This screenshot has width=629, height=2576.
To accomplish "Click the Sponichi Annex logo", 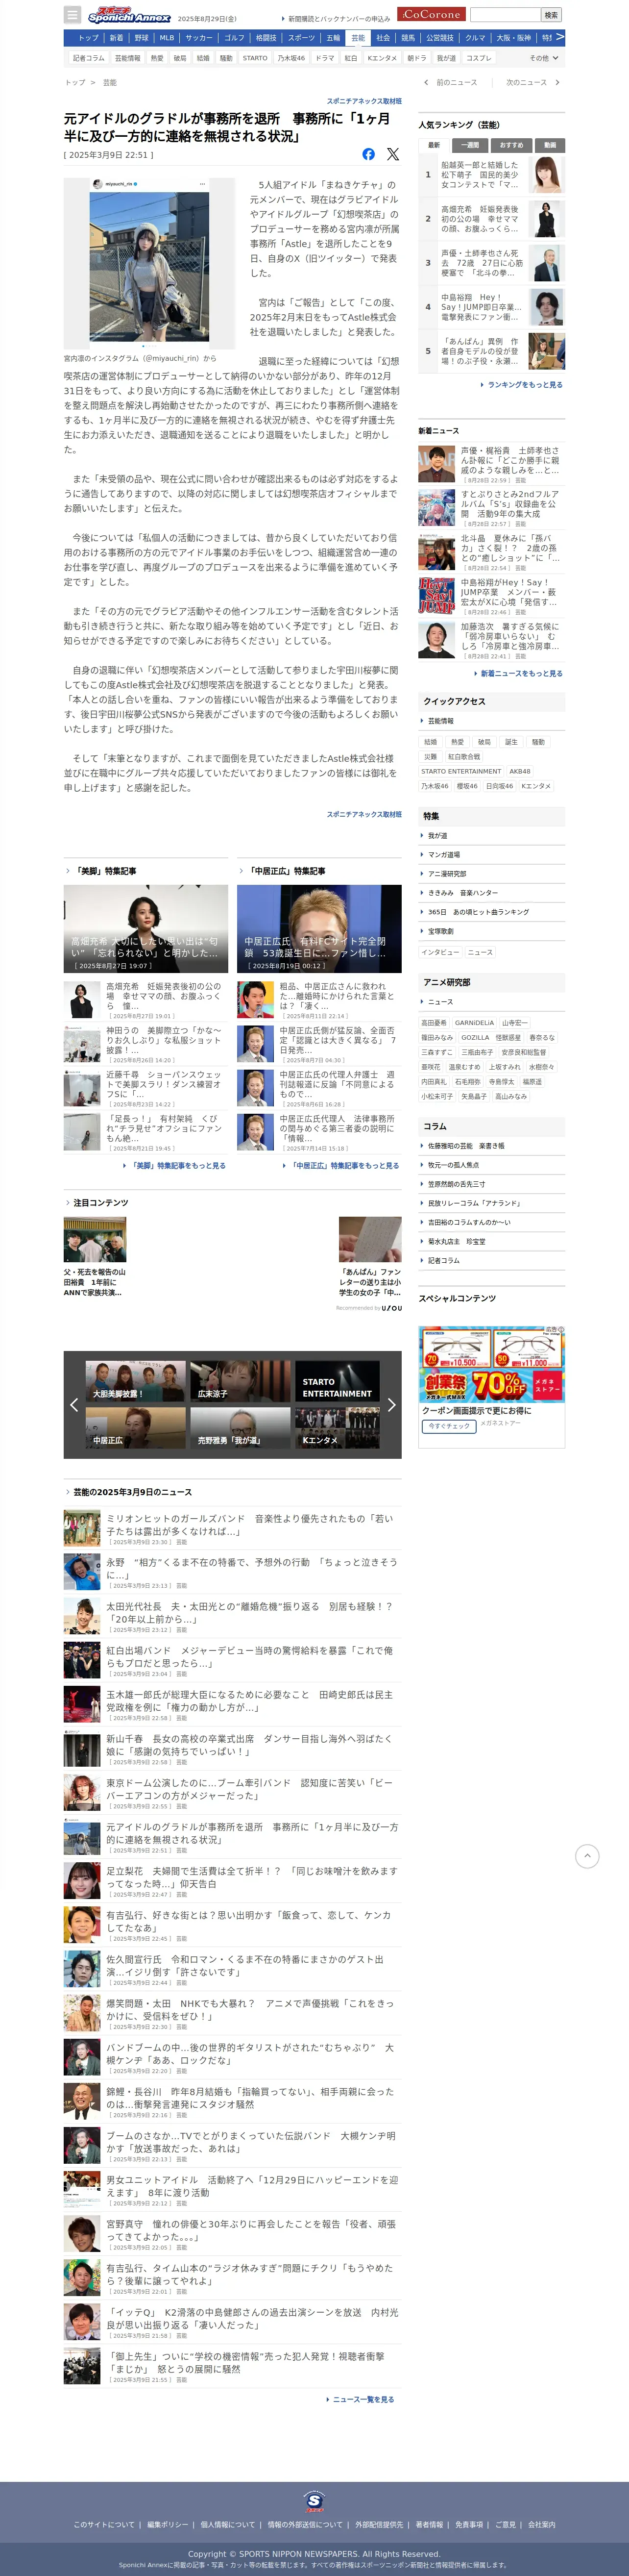I will 129,15.
